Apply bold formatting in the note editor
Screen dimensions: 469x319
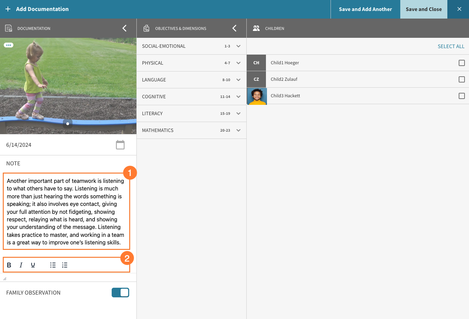9,265
